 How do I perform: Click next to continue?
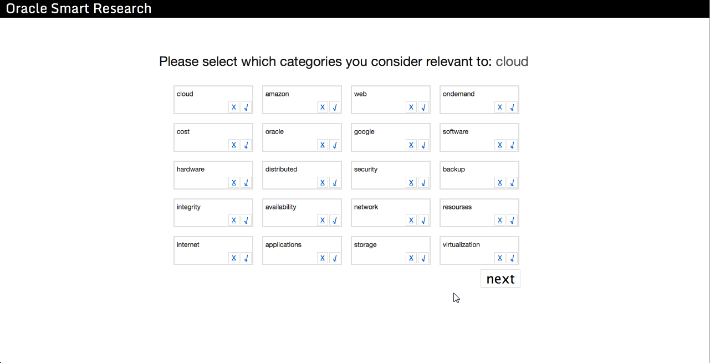(x=500, y=279)
